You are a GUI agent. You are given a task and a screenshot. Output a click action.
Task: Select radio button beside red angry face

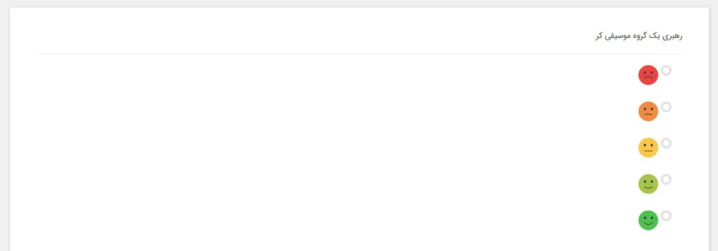coord(666,71)
